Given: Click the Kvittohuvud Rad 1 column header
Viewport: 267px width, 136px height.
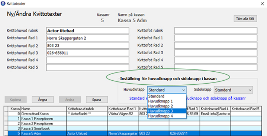Looking at the screenshot, I should pos(123,109).
